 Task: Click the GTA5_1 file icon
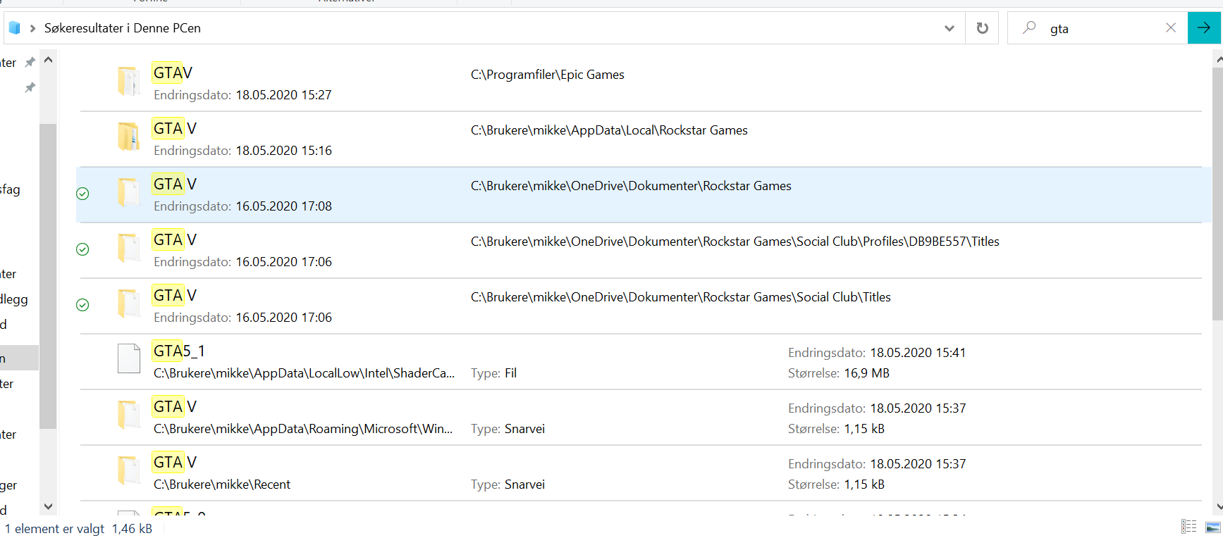click(129, 358)
